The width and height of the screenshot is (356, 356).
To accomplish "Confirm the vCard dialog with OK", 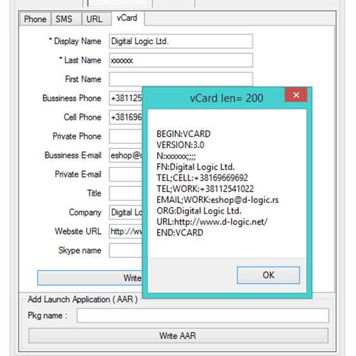I will tap(268, 275).
